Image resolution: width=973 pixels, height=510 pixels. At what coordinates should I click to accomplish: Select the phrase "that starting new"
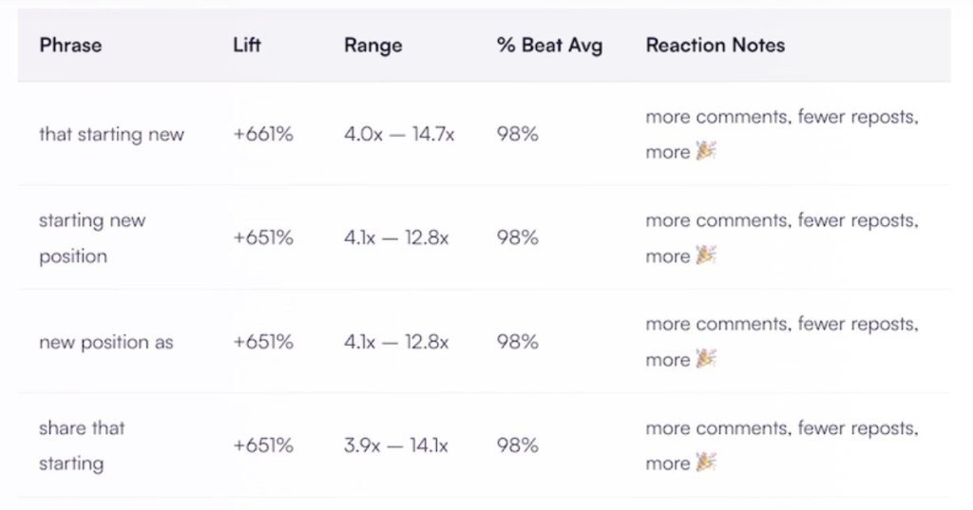(111, 135)
